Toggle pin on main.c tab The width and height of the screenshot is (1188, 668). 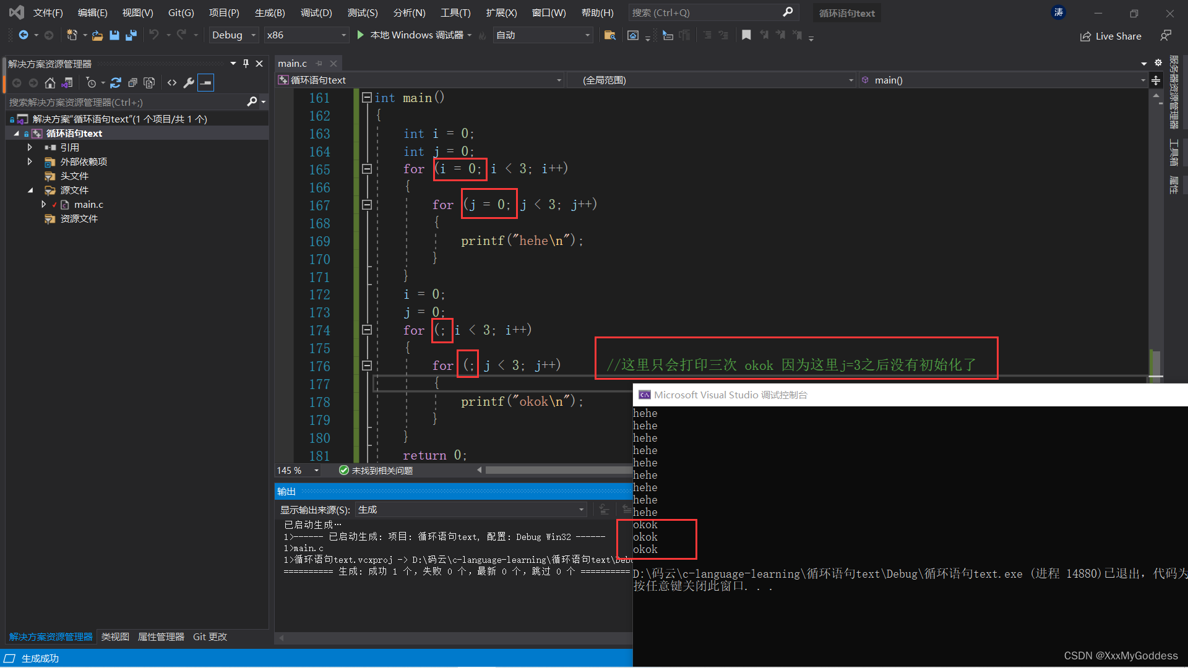(x=319, y=63)
